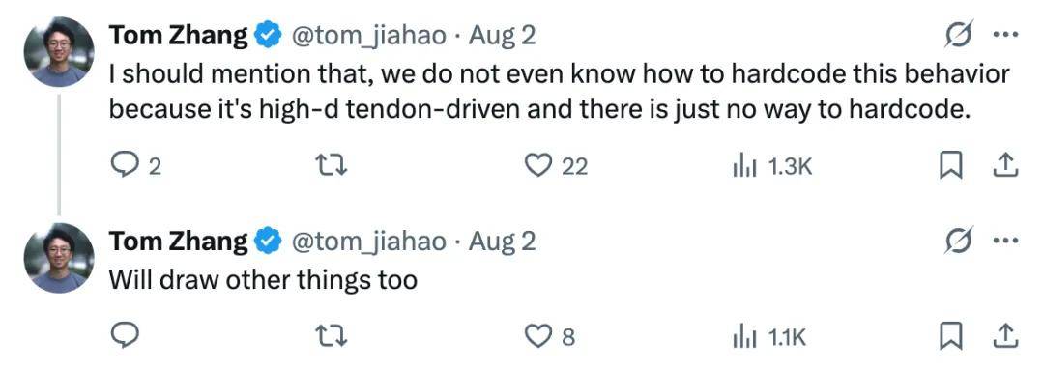Viewport: 1044px width, 370px height.
Task: Reply to 'Will draw other things too'
Action: pyautogui.click(x=124, y=337)
